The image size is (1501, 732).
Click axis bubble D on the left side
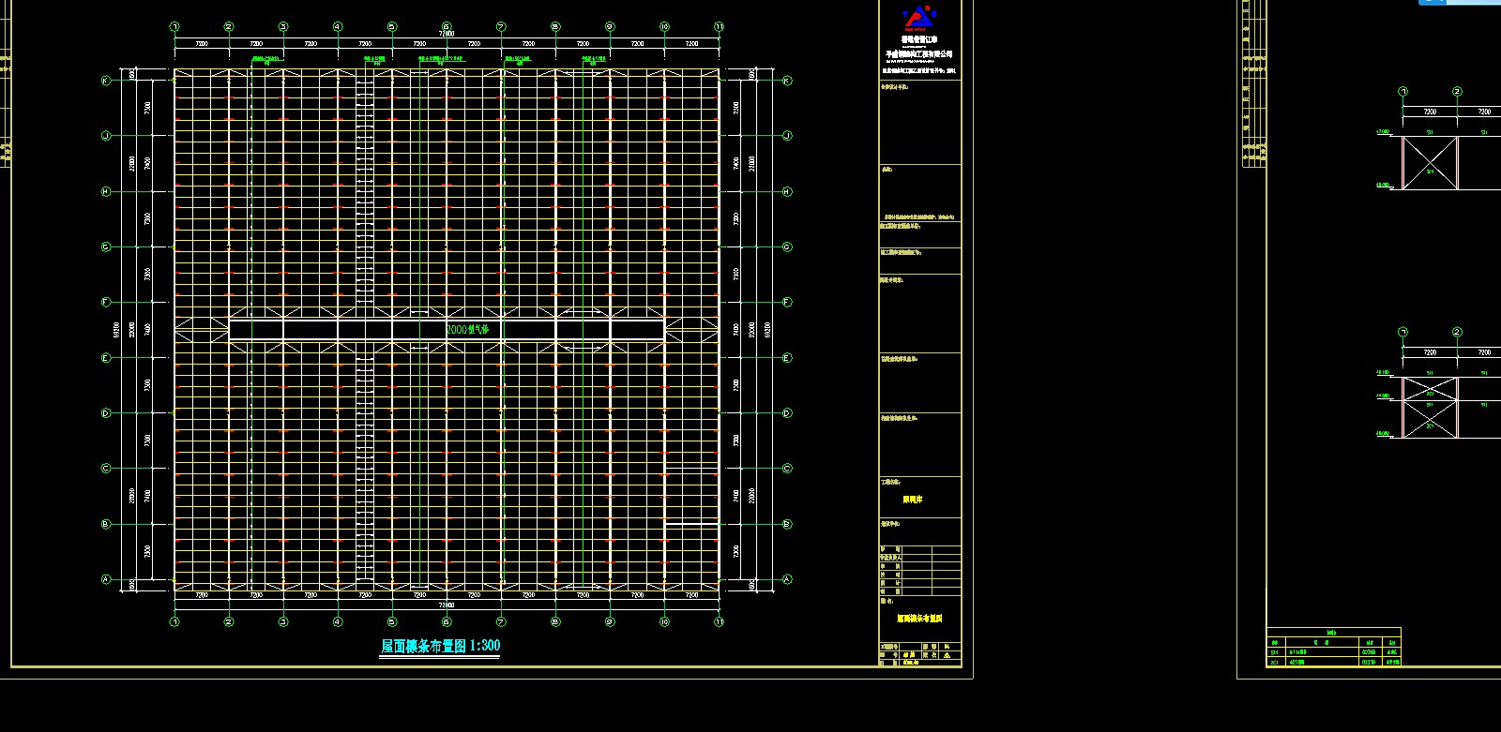pyautogui.click(x=106, y=413)
